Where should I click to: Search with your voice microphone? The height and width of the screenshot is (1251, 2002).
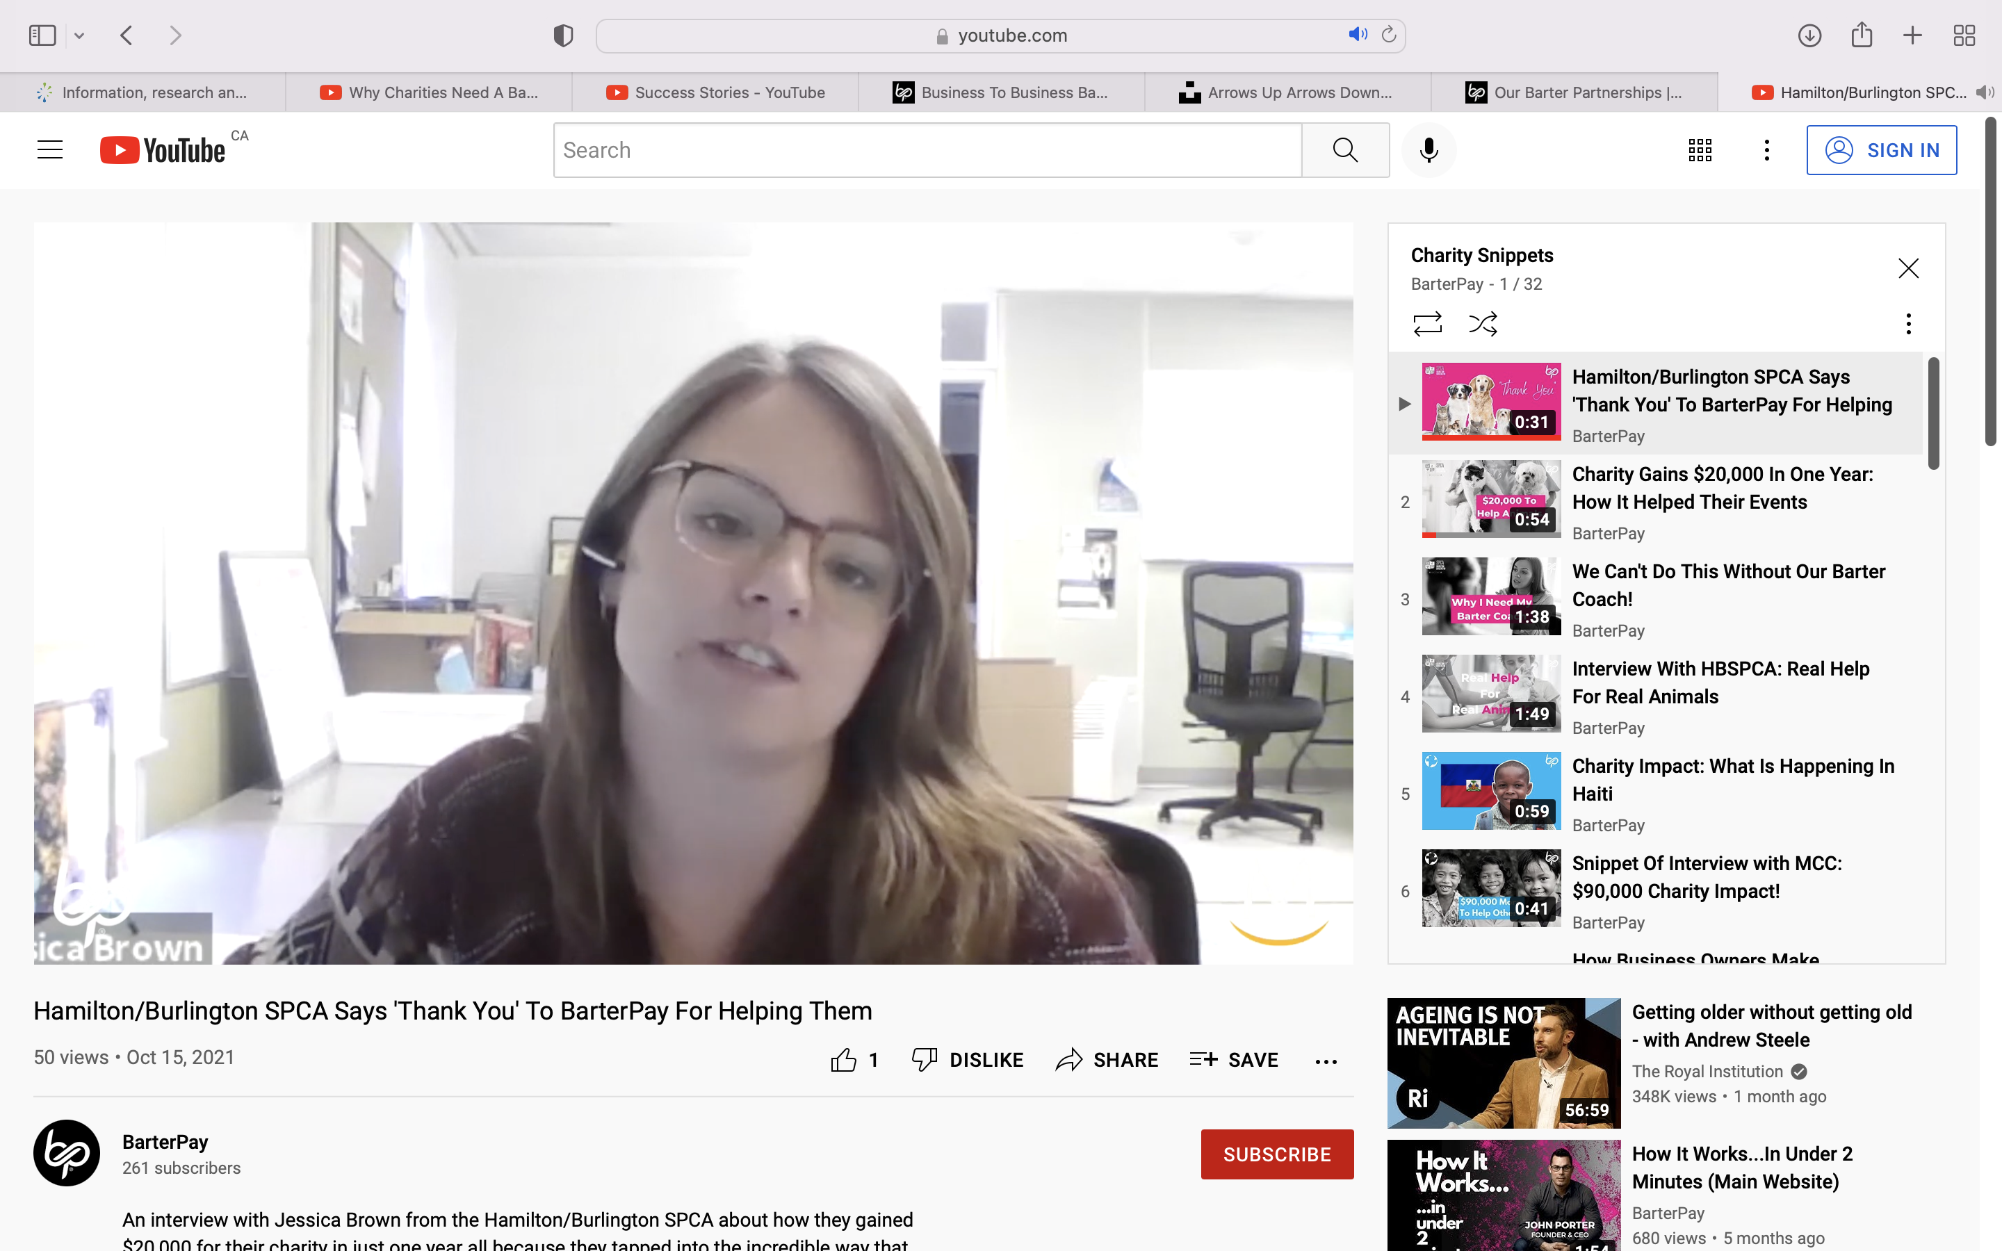coord(1429,149)
